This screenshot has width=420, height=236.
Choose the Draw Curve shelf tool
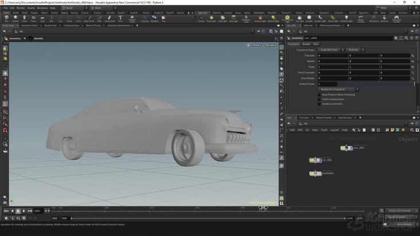click(x=88, y=18)
